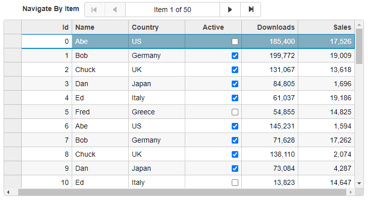The width and height of the screenshot is (368, 201).
Task: Select Country cell 'Italy' in row 4
Action: pos(157,98)
